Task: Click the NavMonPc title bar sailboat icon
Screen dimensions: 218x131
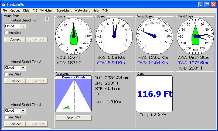Action: (x=4, y=4)
